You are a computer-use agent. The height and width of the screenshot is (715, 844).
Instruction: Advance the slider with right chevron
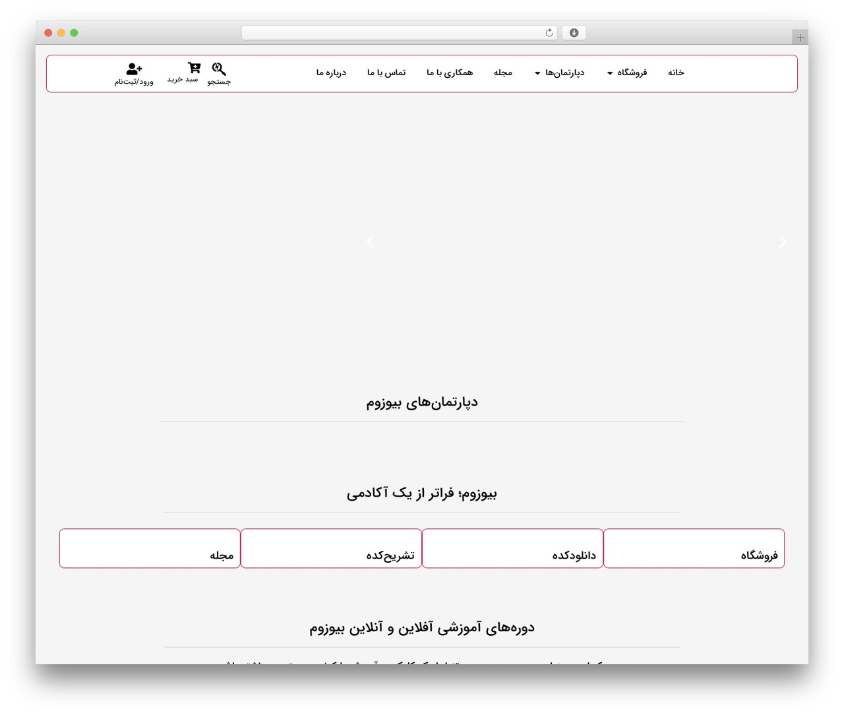coord(783,242)
